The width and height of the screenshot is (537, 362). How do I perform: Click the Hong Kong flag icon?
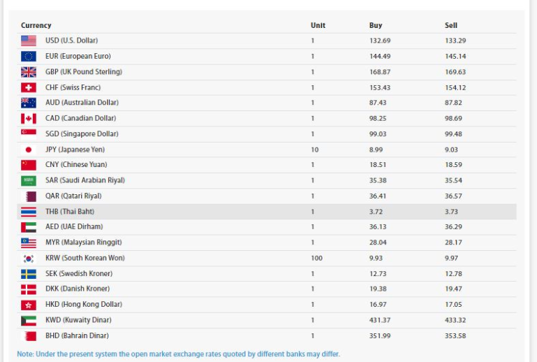click(29, 305)
